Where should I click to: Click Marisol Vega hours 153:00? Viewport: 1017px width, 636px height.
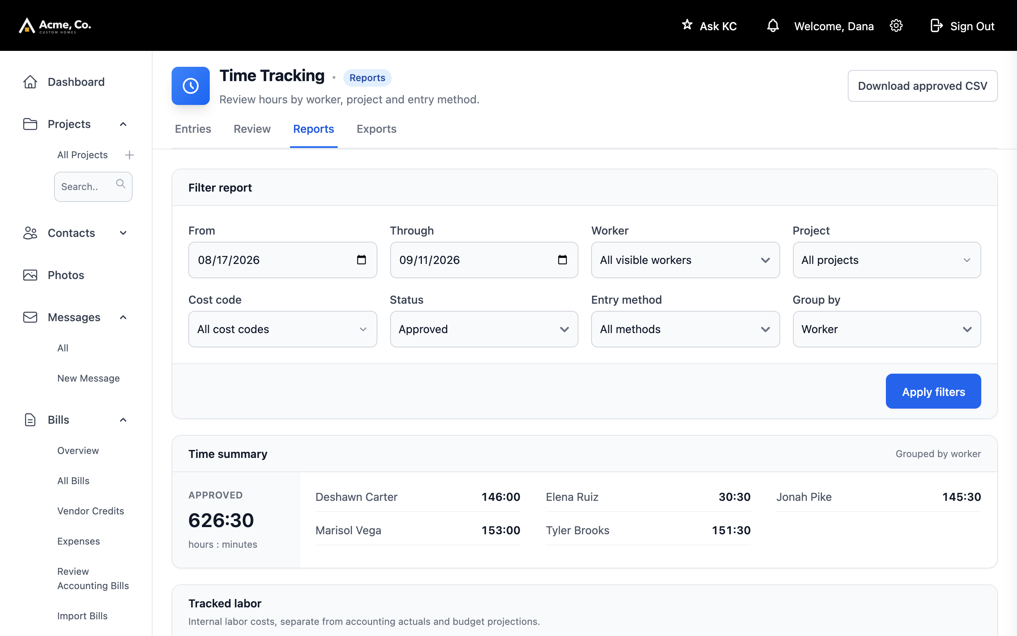coord(501,530)
